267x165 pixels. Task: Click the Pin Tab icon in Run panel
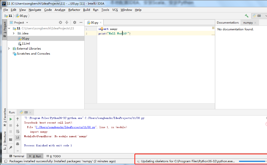11,148
